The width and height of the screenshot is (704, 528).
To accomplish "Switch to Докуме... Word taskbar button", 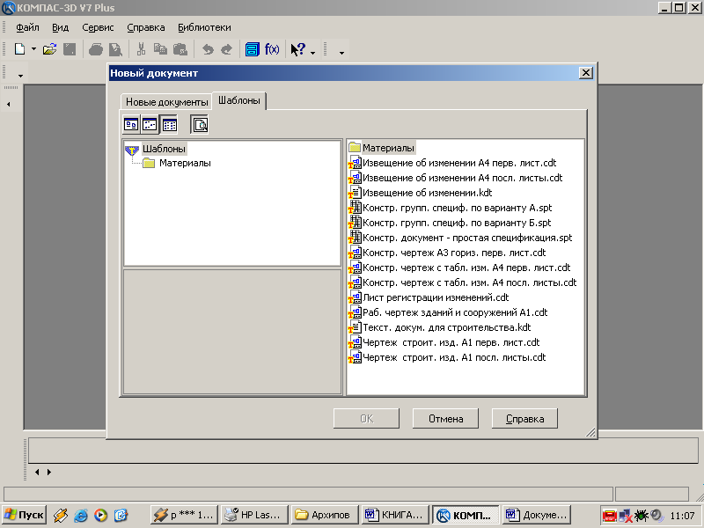I will pyautogui.click(x=537, y=515).
